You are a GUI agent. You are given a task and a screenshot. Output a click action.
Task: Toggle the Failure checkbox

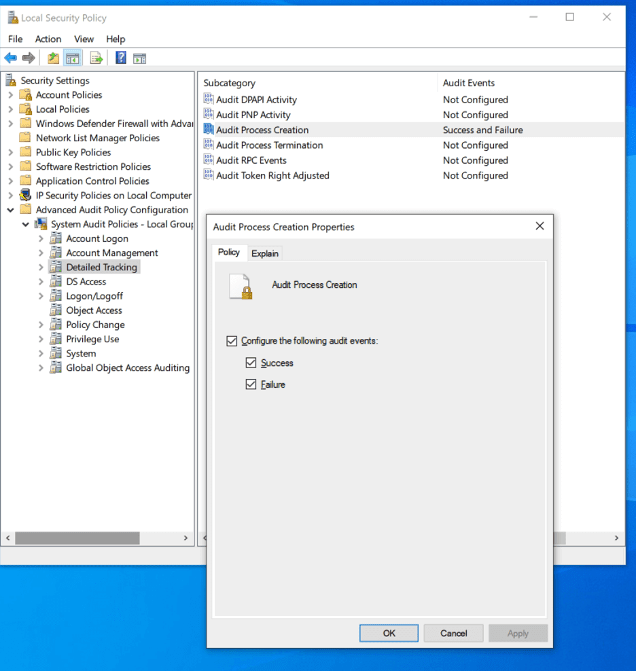point(251,385)
